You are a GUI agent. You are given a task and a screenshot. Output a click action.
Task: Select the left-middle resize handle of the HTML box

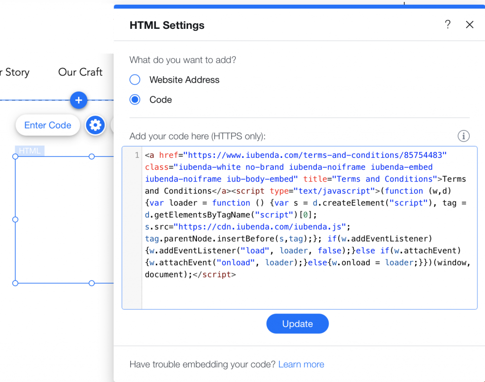15,219
